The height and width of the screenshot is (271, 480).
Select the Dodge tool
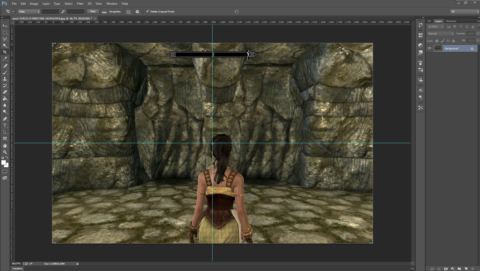pyautogui.click(x=5, y=111)
